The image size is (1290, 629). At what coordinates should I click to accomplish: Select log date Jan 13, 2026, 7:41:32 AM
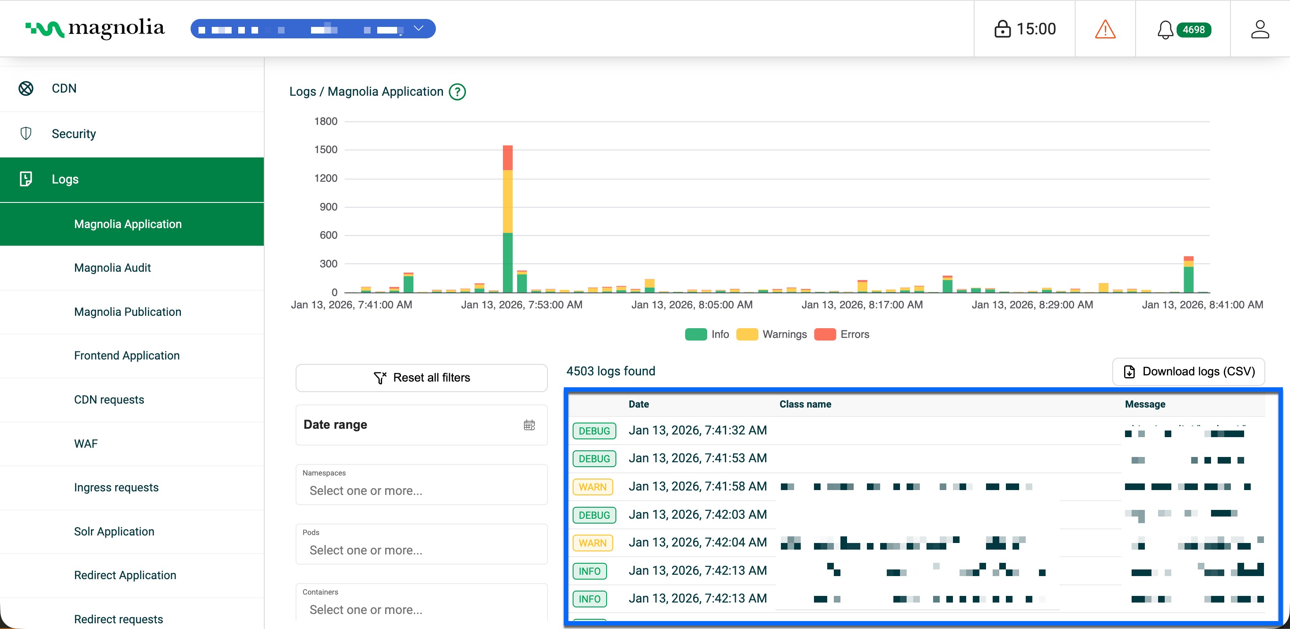(697, 430)
